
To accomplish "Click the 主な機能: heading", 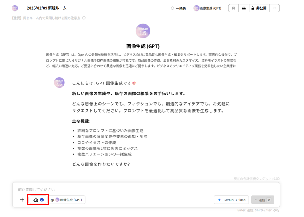I will (x=81, y=121).
